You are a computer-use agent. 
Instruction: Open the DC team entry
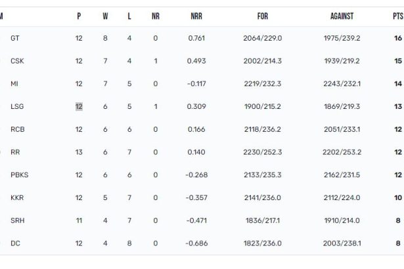[x=15, y=243]
